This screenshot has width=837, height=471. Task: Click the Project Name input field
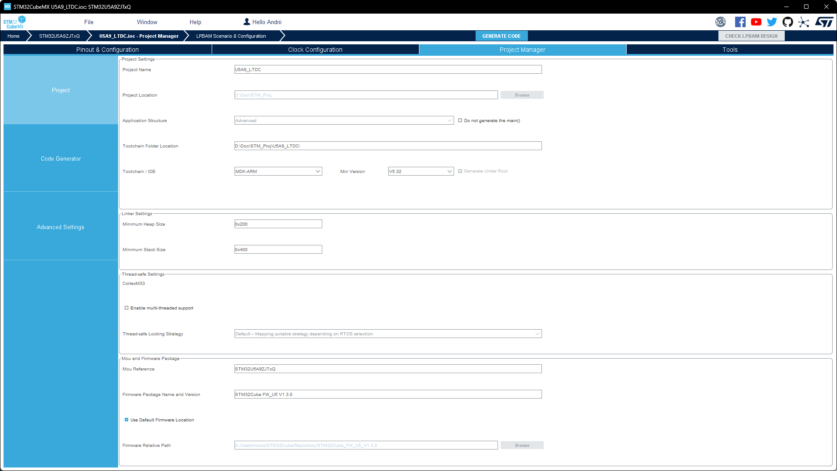click(x=388, y=69)
